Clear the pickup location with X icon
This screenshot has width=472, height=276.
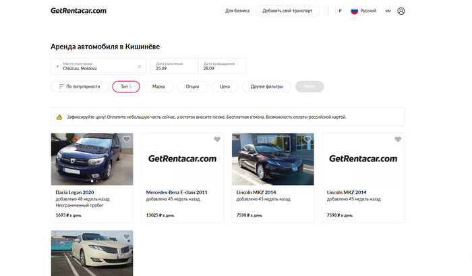[140, 66]
